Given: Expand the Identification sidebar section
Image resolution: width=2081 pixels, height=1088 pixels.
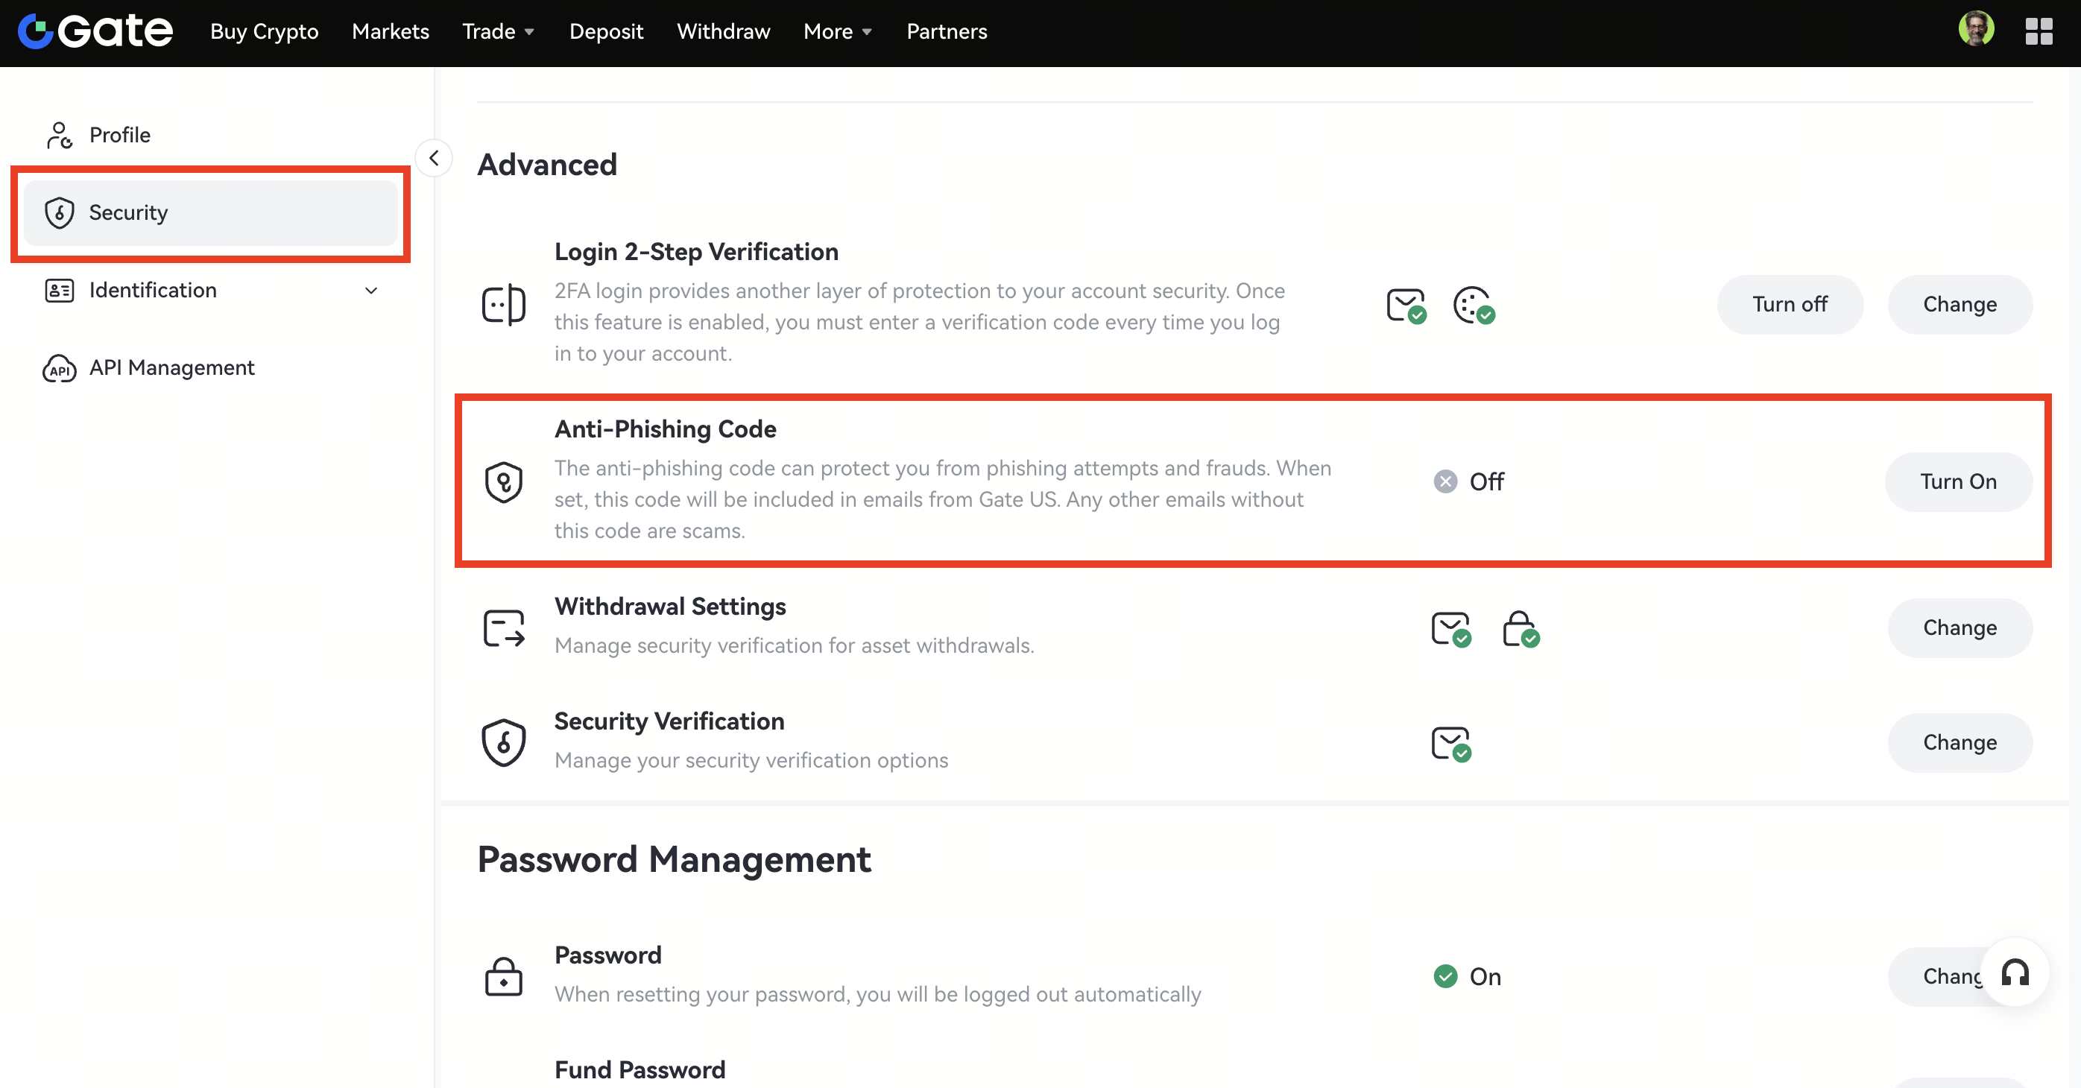Looking at the screenshot, I should pyautogui.click(x=370, y=290).
